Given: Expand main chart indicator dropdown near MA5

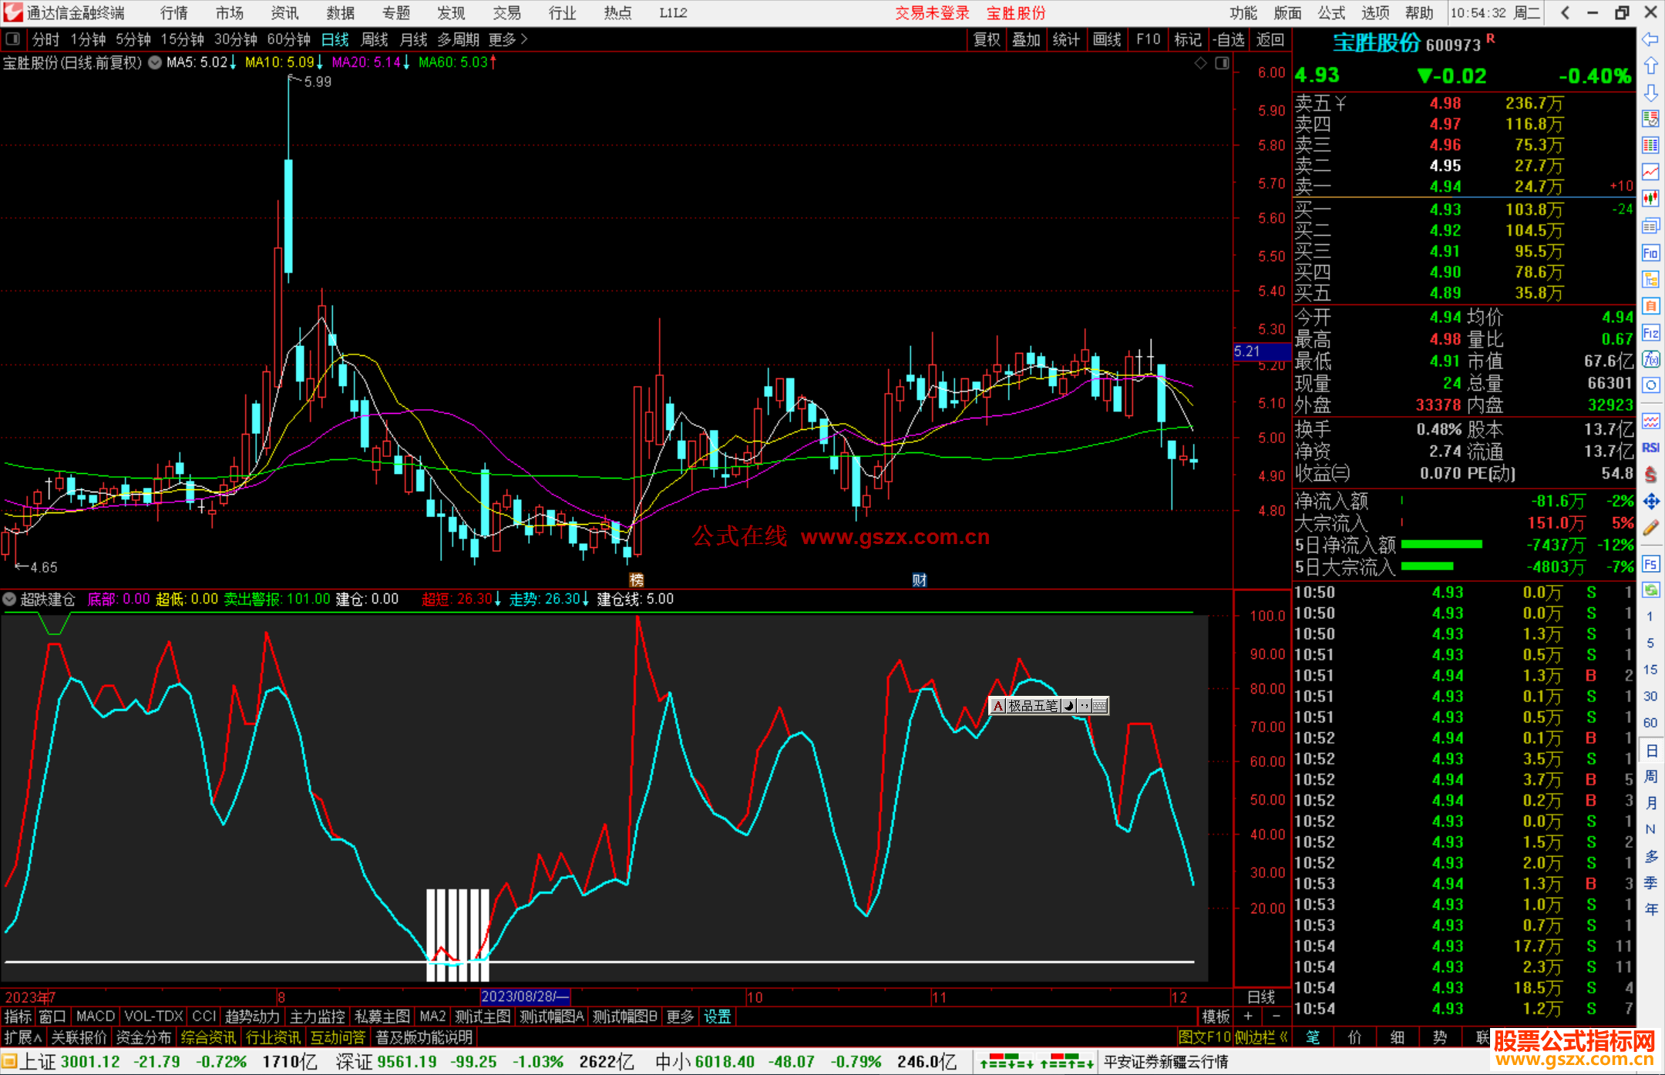Looking at the screenshot, I should pyautogui.click(x=155, y=62).
